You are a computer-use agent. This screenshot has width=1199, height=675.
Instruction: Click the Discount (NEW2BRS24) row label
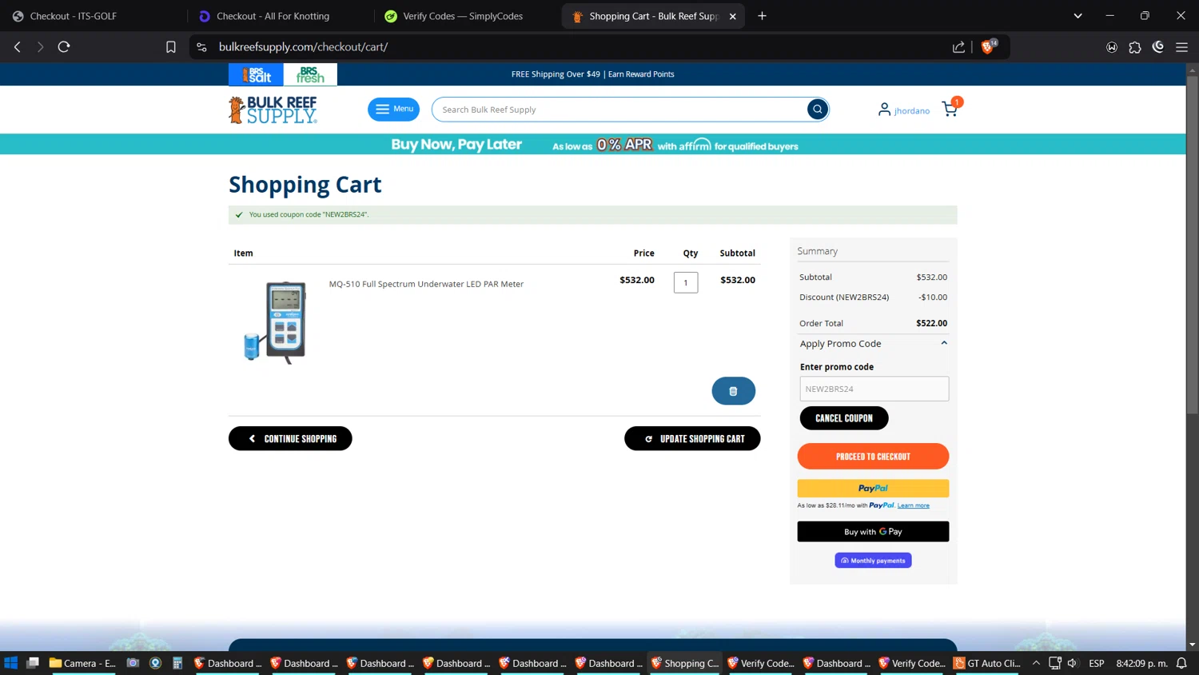click(844, 297)
